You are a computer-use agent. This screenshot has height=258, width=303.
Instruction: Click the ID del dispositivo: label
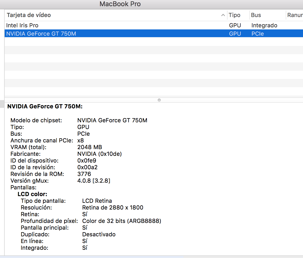35,161
